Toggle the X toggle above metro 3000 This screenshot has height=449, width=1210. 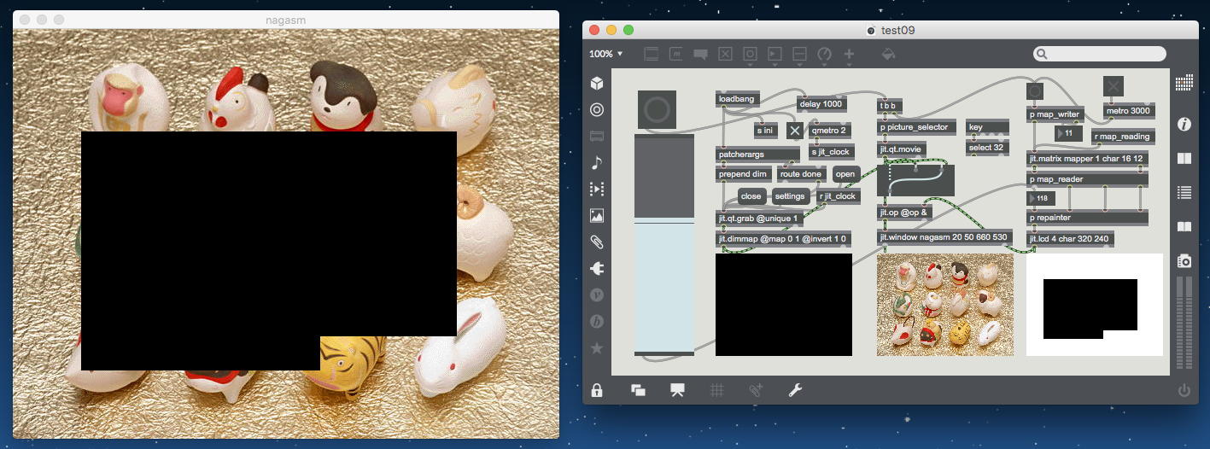[1114, 86]
